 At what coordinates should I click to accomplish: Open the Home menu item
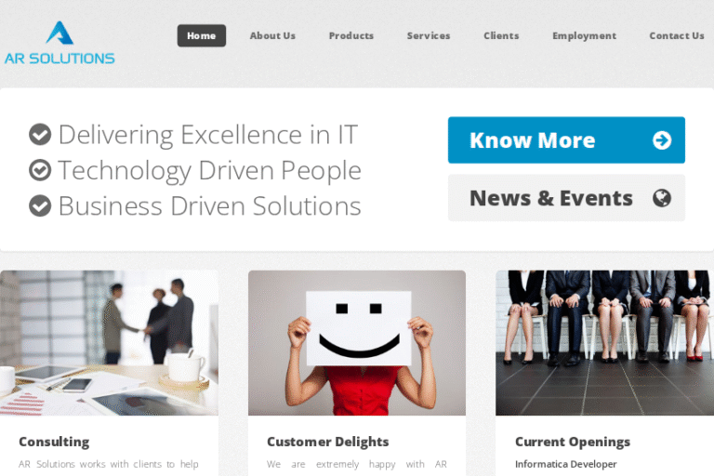[201, 35]
